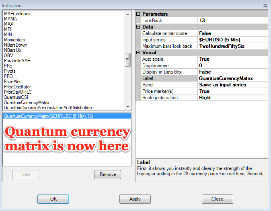Click the Price marker(s) property name
Viewport: 271px width, 211px height.
158,91
